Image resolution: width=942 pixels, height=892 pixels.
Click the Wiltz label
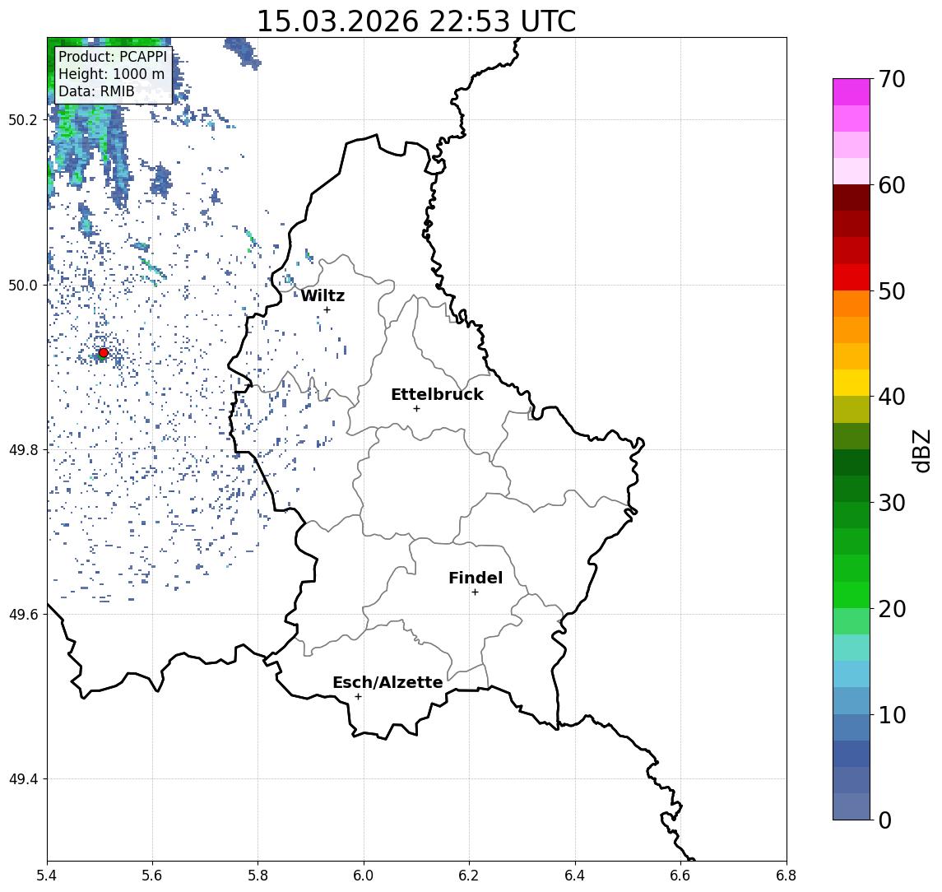(323, 295)
